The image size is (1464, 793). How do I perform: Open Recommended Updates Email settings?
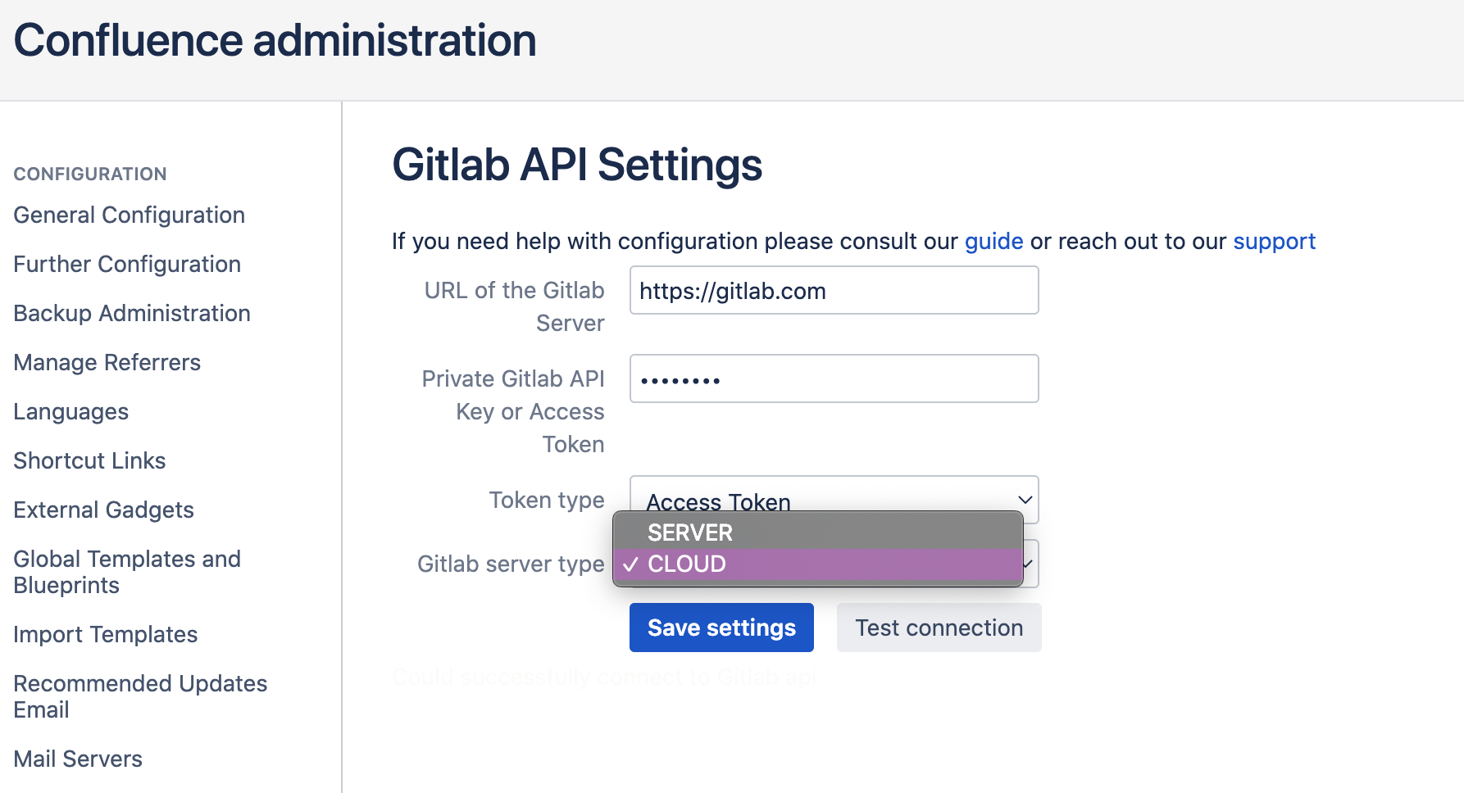point(140,696)
